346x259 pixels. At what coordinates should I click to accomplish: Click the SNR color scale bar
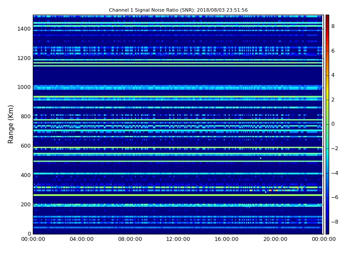(327, 124)
